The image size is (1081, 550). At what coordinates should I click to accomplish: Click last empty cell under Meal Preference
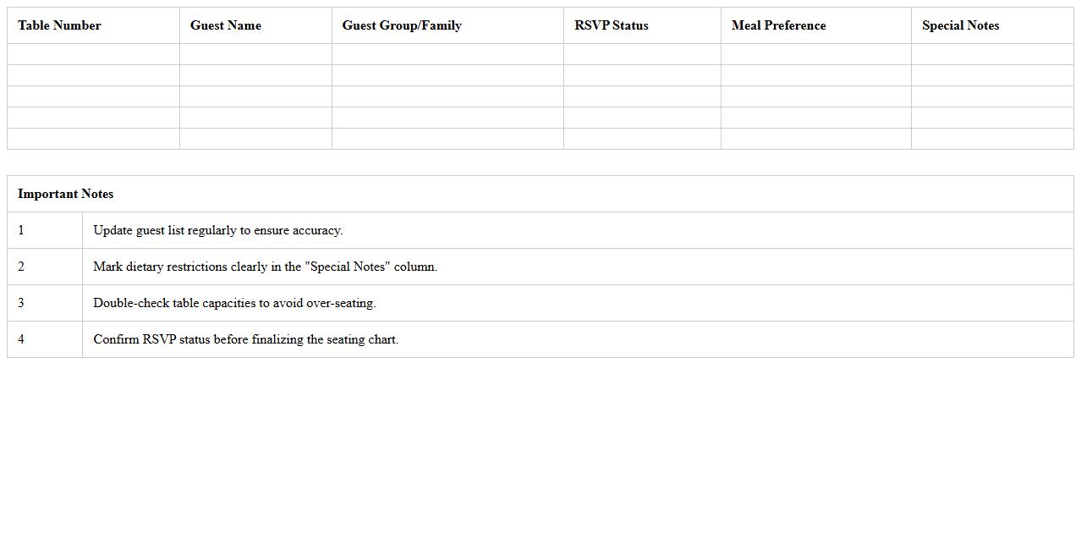point(815,139)
